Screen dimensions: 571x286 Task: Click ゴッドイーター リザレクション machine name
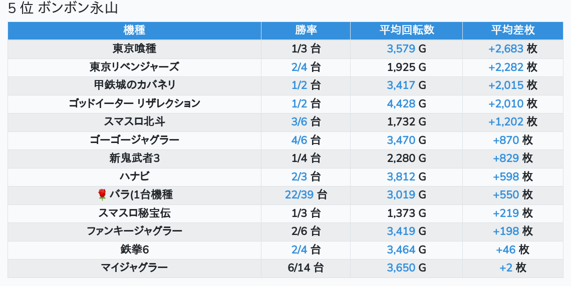[134, 103]
